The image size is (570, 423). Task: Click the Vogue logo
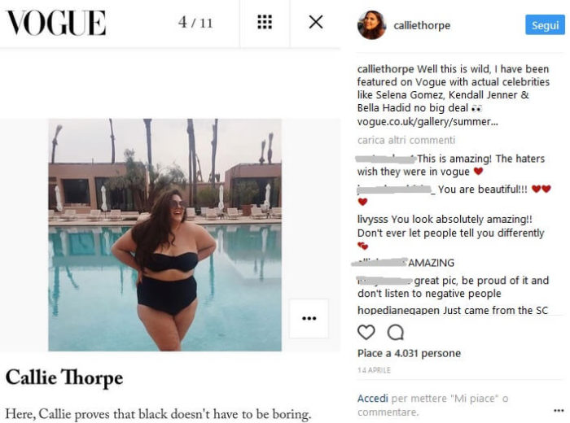pyautogui.click(x=56, y=23)
